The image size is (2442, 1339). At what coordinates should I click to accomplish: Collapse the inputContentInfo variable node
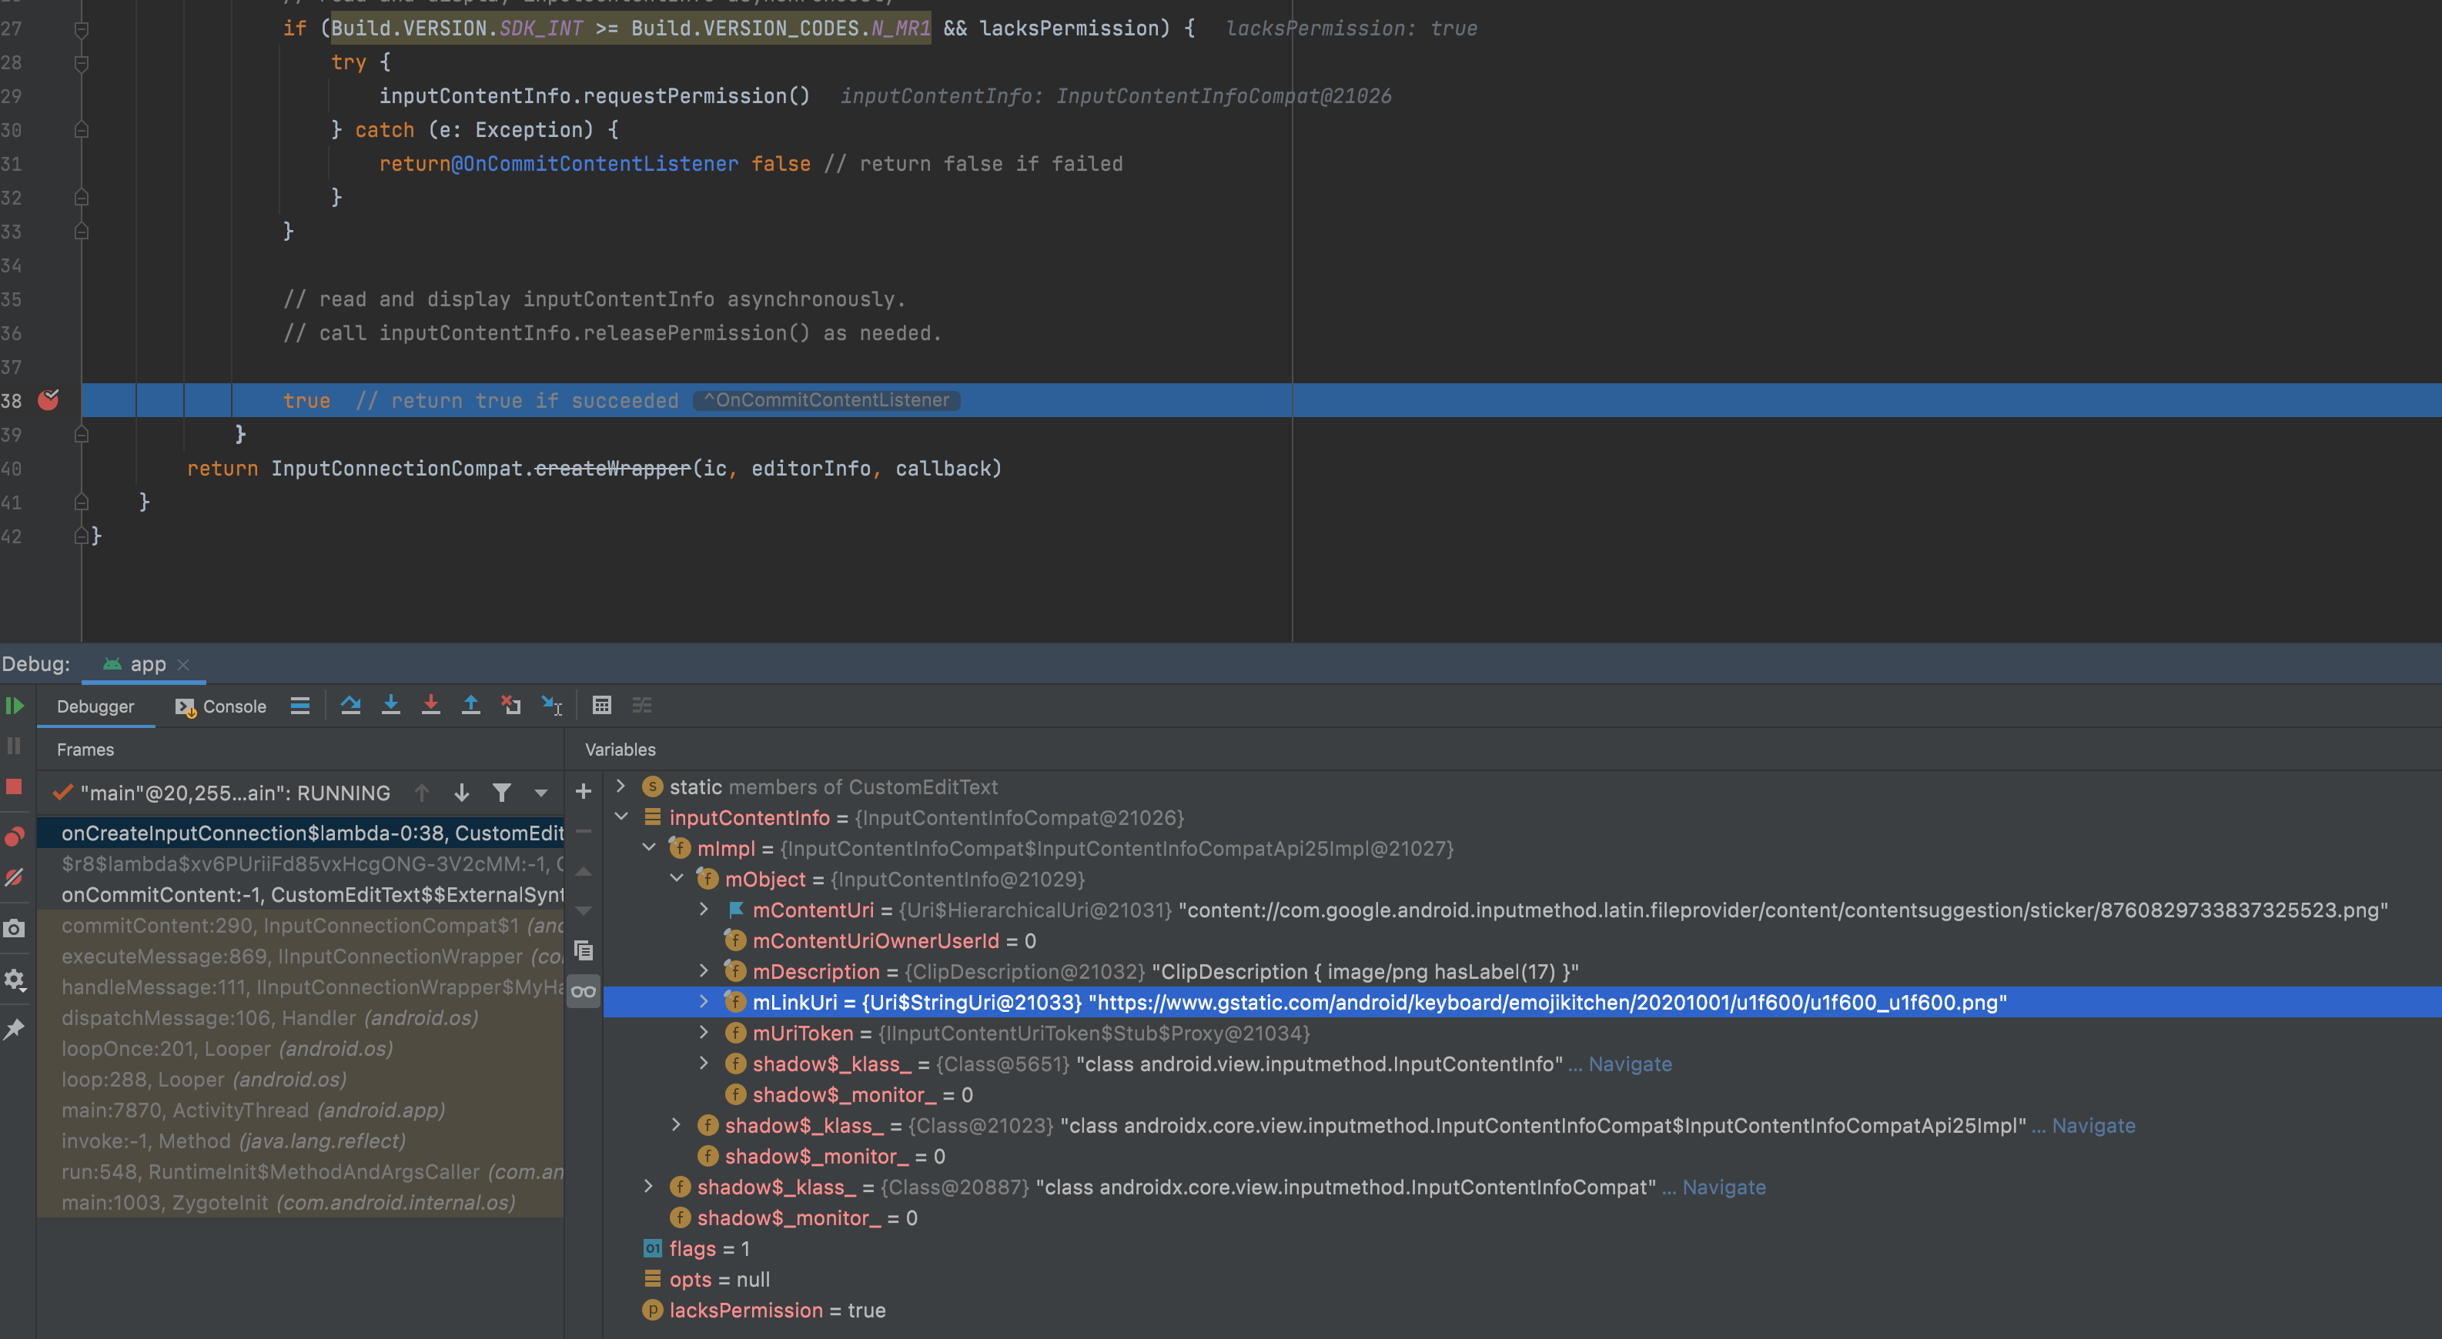coord(622,816)
